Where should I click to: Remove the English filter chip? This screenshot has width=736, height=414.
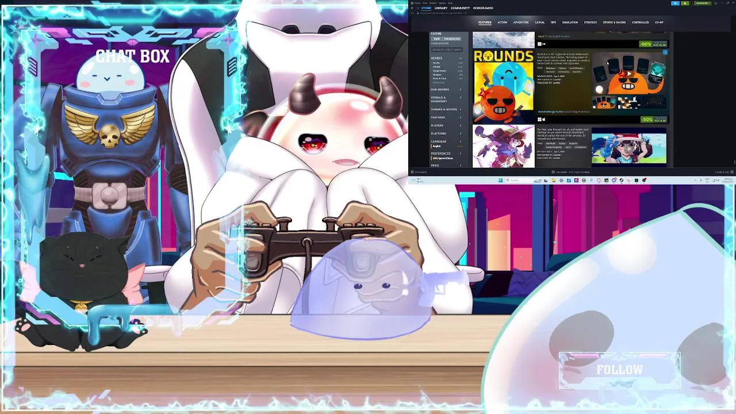pyautogui.click(x=436, y=39)
